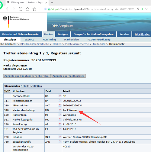Open help icon for Markendarstellung MD

click(x=60, y=110)
